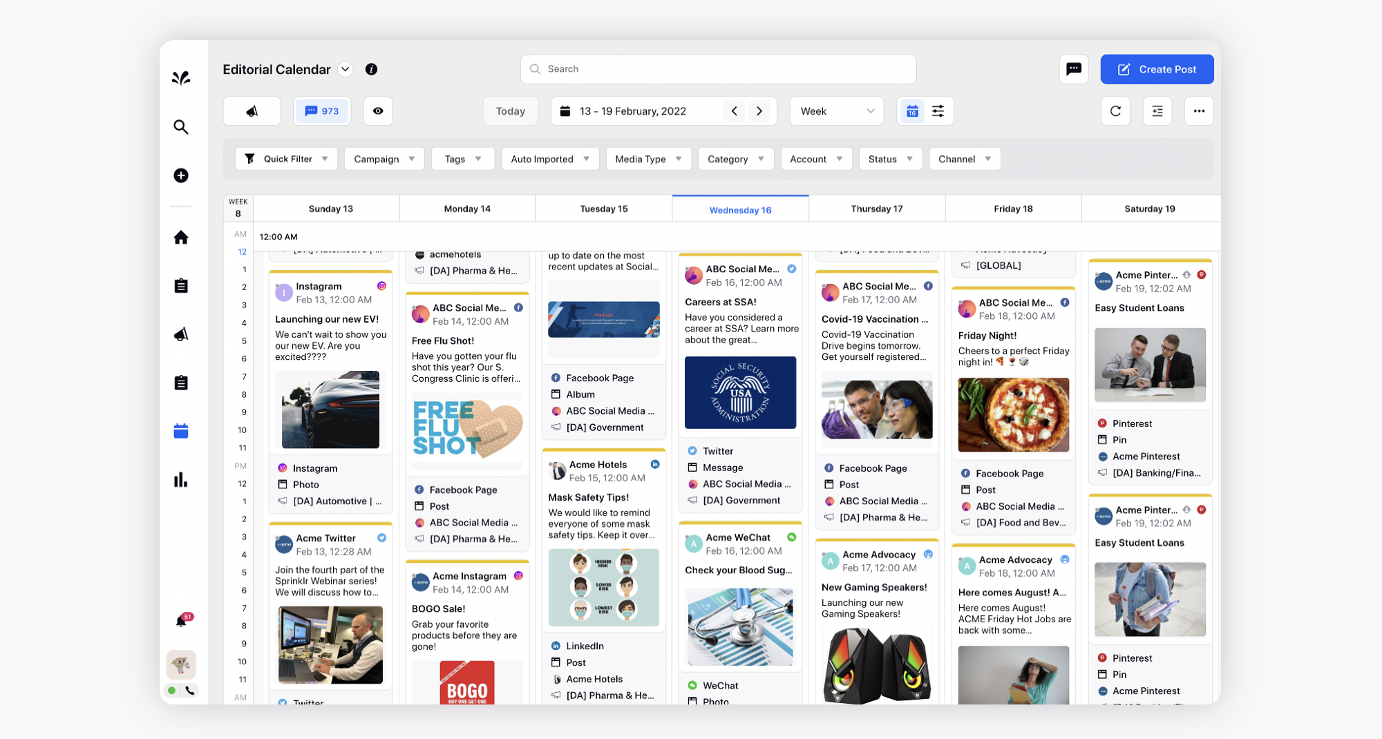Select Tuesday 15 column header
Viewport: 1382px width, 739px height.
coord(604,209)
